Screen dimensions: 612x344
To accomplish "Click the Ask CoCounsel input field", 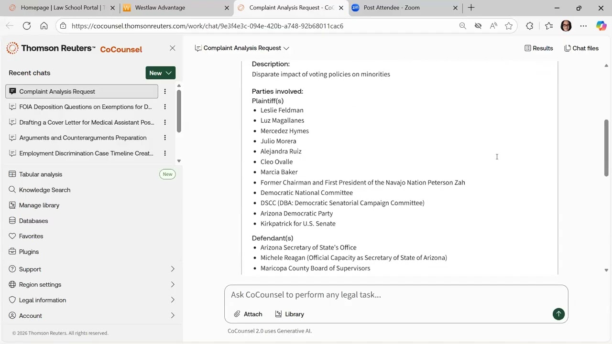I will click(x=396, y=295).
